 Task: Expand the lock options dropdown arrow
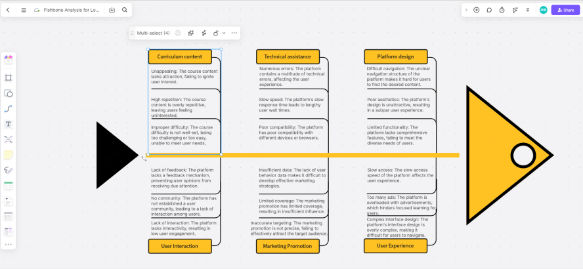tap(224, 33)
